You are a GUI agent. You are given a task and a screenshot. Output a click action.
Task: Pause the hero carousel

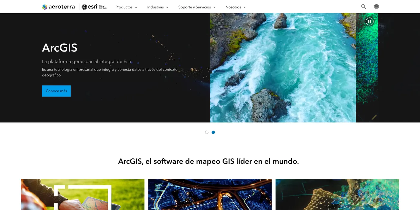coord(370,21)
